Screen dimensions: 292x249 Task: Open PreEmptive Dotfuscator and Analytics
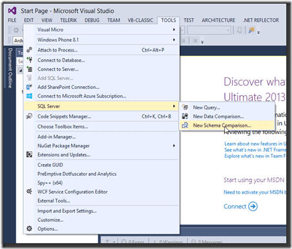pos(101,174)
